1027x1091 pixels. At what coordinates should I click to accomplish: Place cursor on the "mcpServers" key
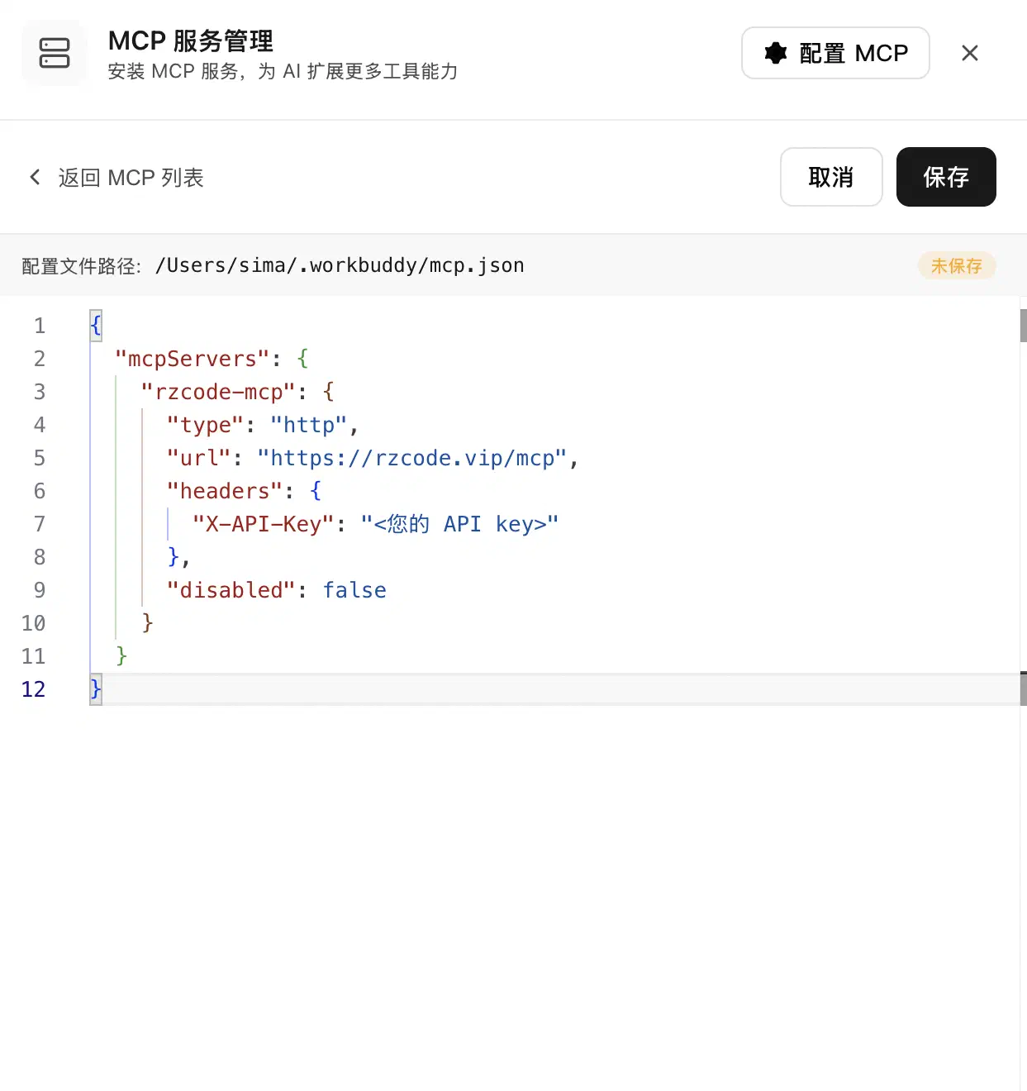tap(193, 359)
